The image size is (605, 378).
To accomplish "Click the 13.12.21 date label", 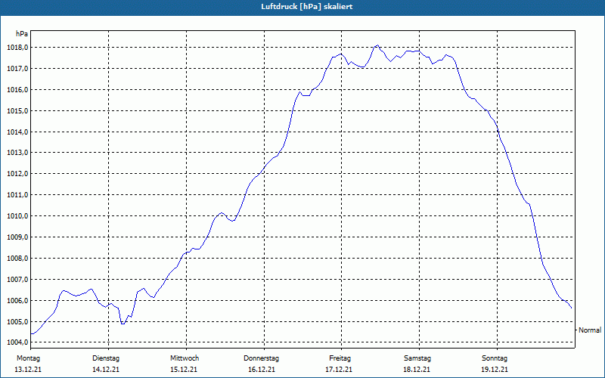I will point(28,370).
